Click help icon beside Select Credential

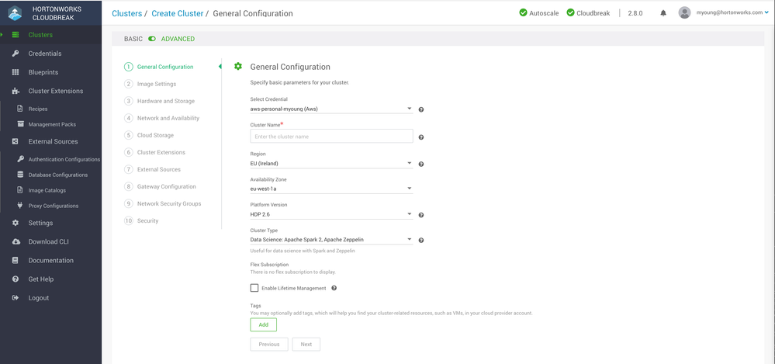tap(421, 109)
